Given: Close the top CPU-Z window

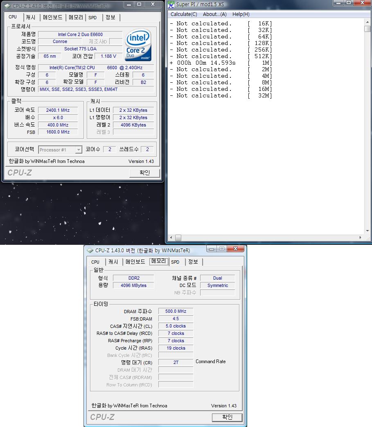Looking at the screenshot, I should pyautogui.click(x=153, y=4).
